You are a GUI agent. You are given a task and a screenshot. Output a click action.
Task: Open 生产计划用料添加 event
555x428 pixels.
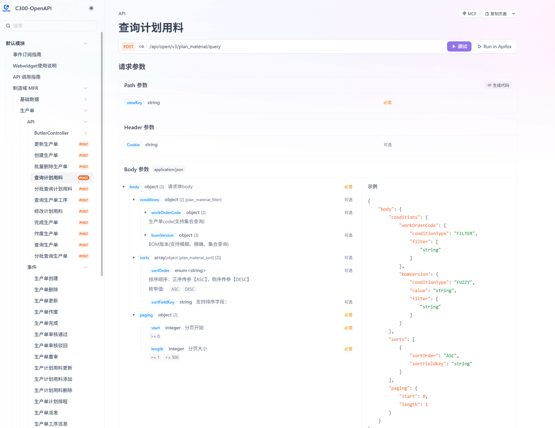[x=53, y=379]
